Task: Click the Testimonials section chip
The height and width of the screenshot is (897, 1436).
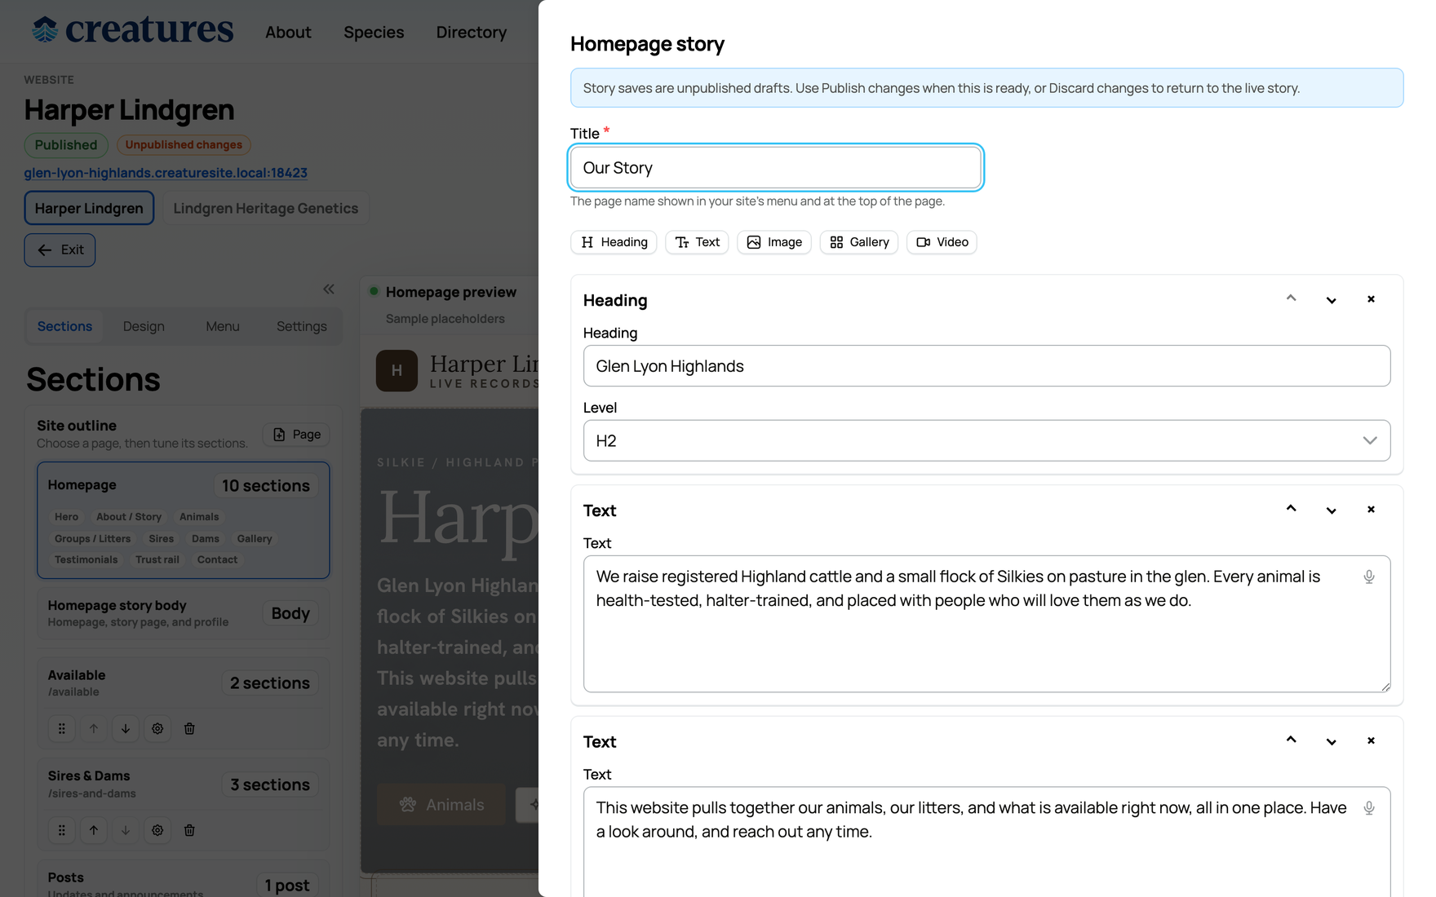Action: (86, 560)
